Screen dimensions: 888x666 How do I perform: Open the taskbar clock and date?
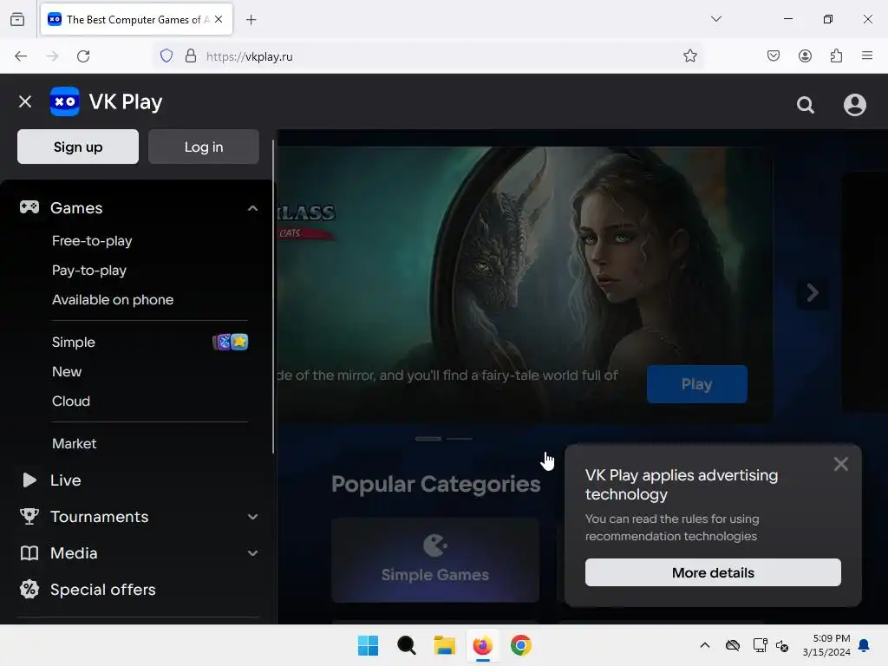pyautogui.click(x=826, y=645)
